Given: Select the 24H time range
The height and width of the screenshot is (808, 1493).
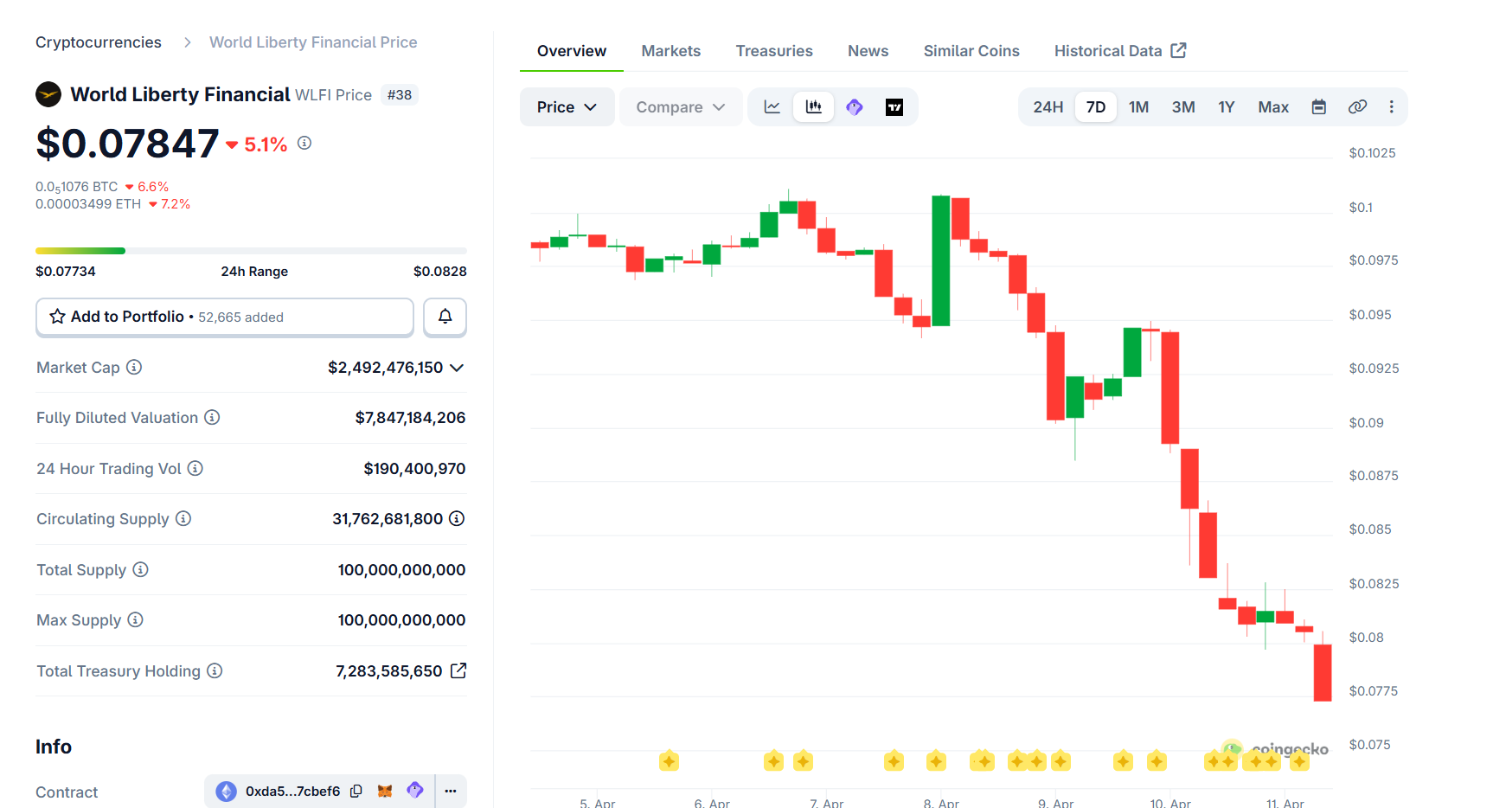Looking at the screenshot, I should click(x=1048, y=107).
